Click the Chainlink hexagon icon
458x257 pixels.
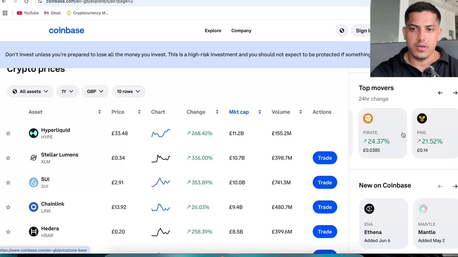click(x=34, y=207)
